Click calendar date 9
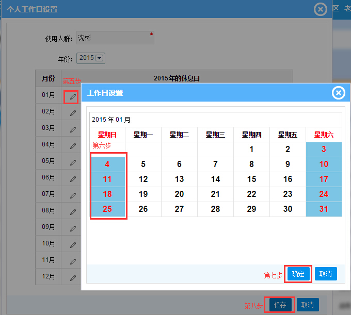 [x=288, y=164]
